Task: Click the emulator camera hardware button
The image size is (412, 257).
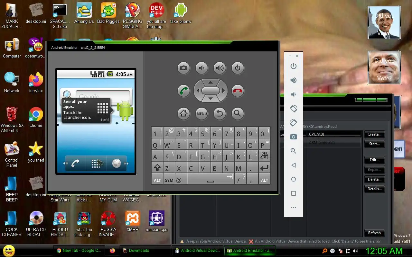Action: click(183, 68)
